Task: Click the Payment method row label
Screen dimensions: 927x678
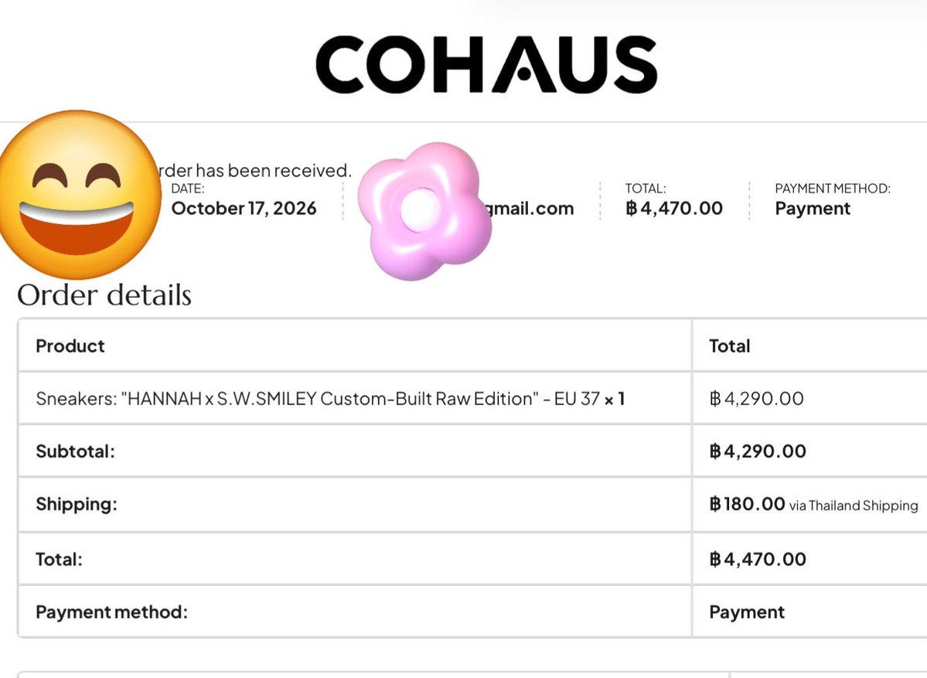Action: coord(111,612)
